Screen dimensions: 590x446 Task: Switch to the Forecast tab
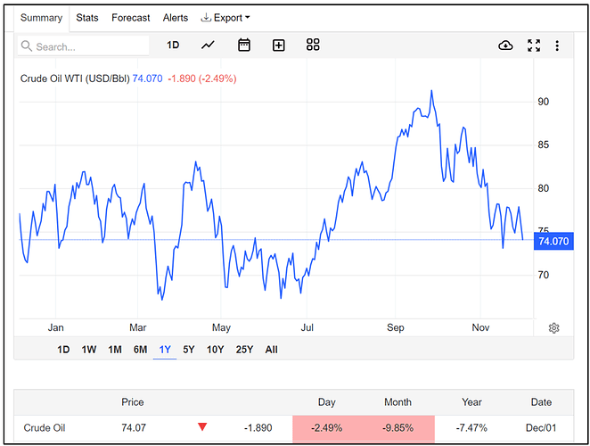click(131, 18)
